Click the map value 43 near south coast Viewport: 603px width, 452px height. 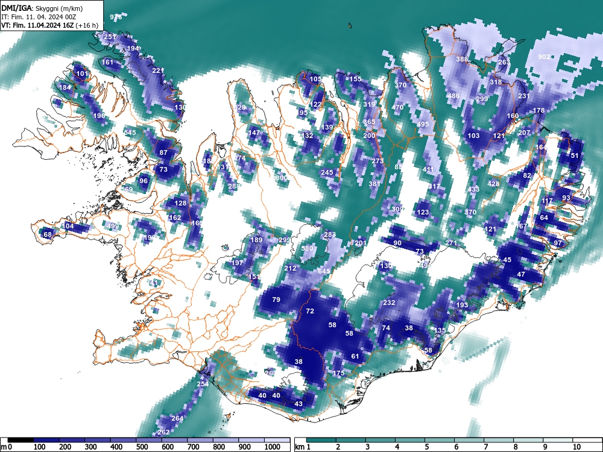[299, 404]
